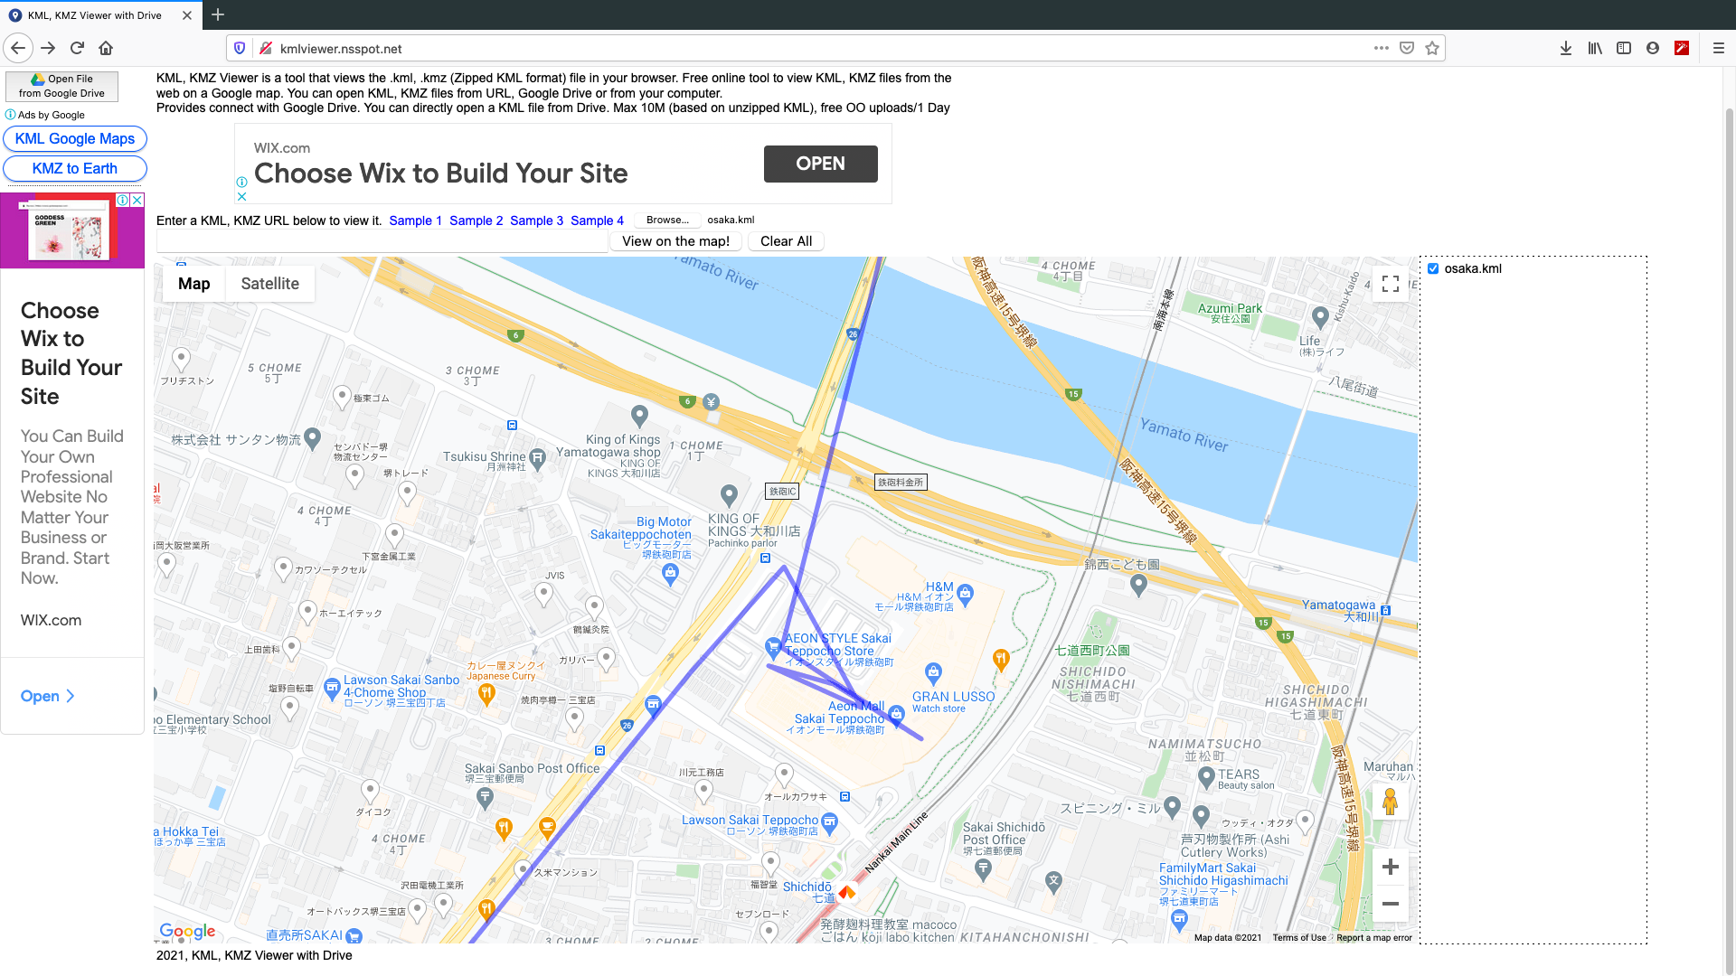Expand the Wix ad Open chevron link

47,696
